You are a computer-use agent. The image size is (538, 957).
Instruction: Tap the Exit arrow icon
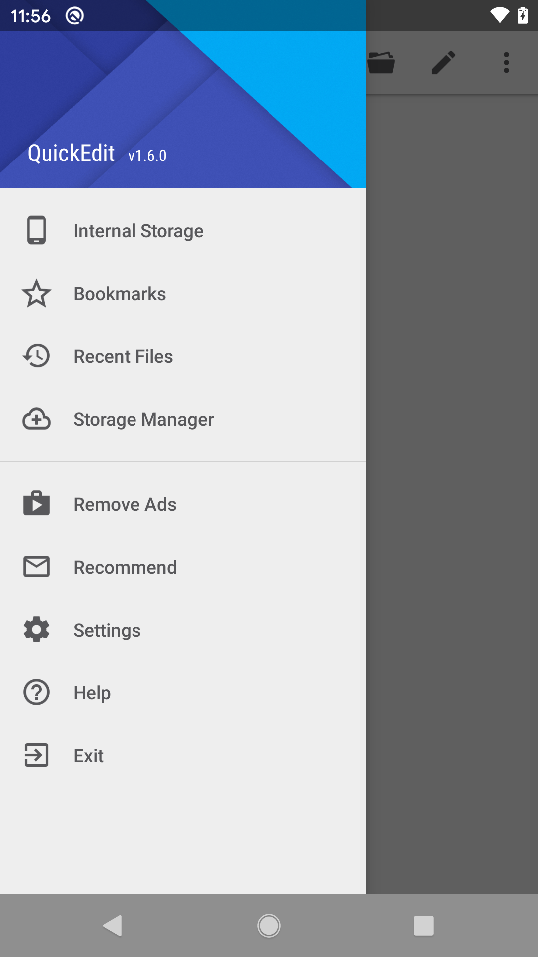(x=36, y=755)
